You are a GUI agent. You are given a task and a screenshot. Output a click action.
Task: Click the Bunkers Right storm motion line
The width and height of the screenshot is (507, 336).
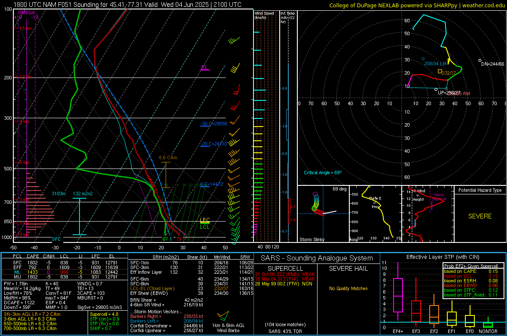tap(167, 316)
